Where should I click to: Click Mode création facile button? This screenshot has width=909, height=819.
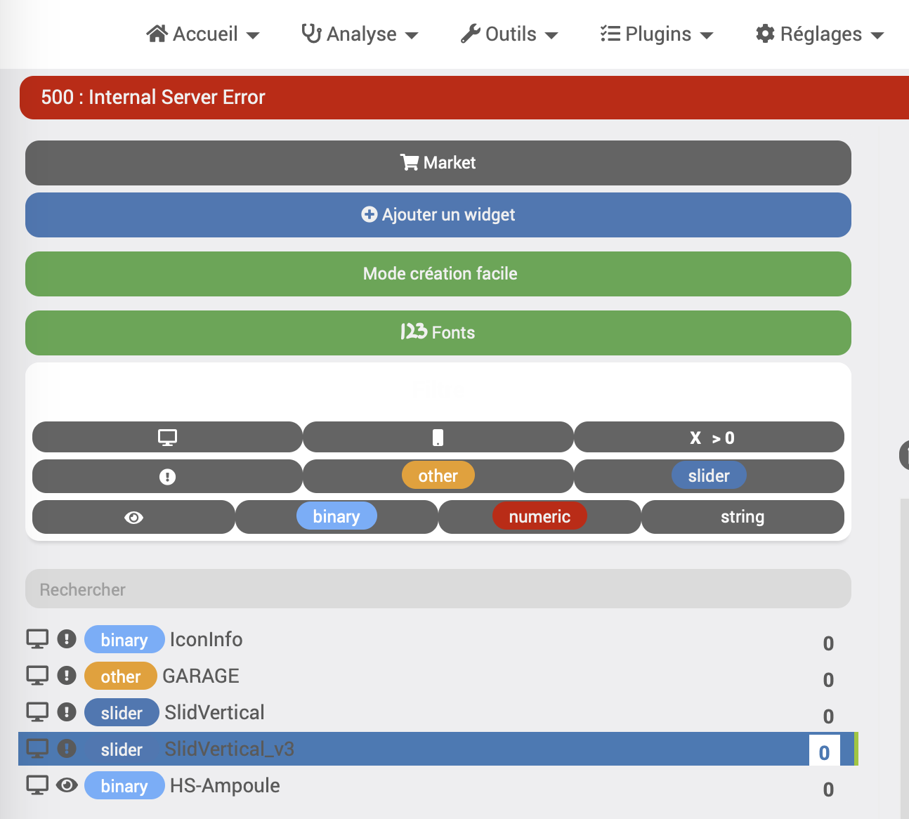(438, 274)
